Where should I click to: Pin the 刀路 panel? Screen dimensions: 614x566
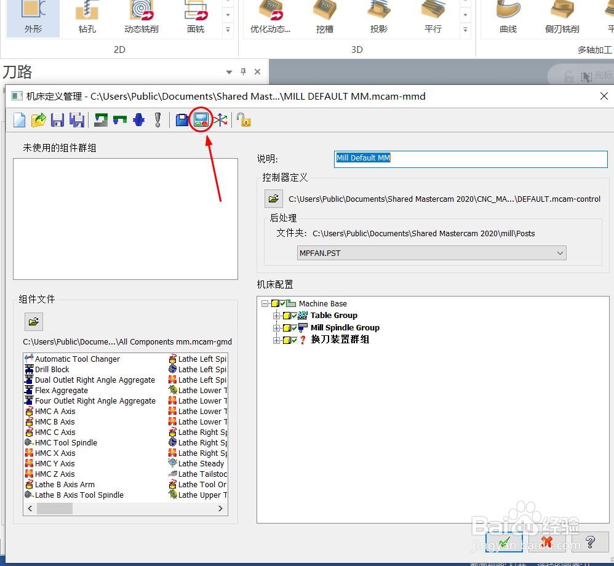click(243, 72)
